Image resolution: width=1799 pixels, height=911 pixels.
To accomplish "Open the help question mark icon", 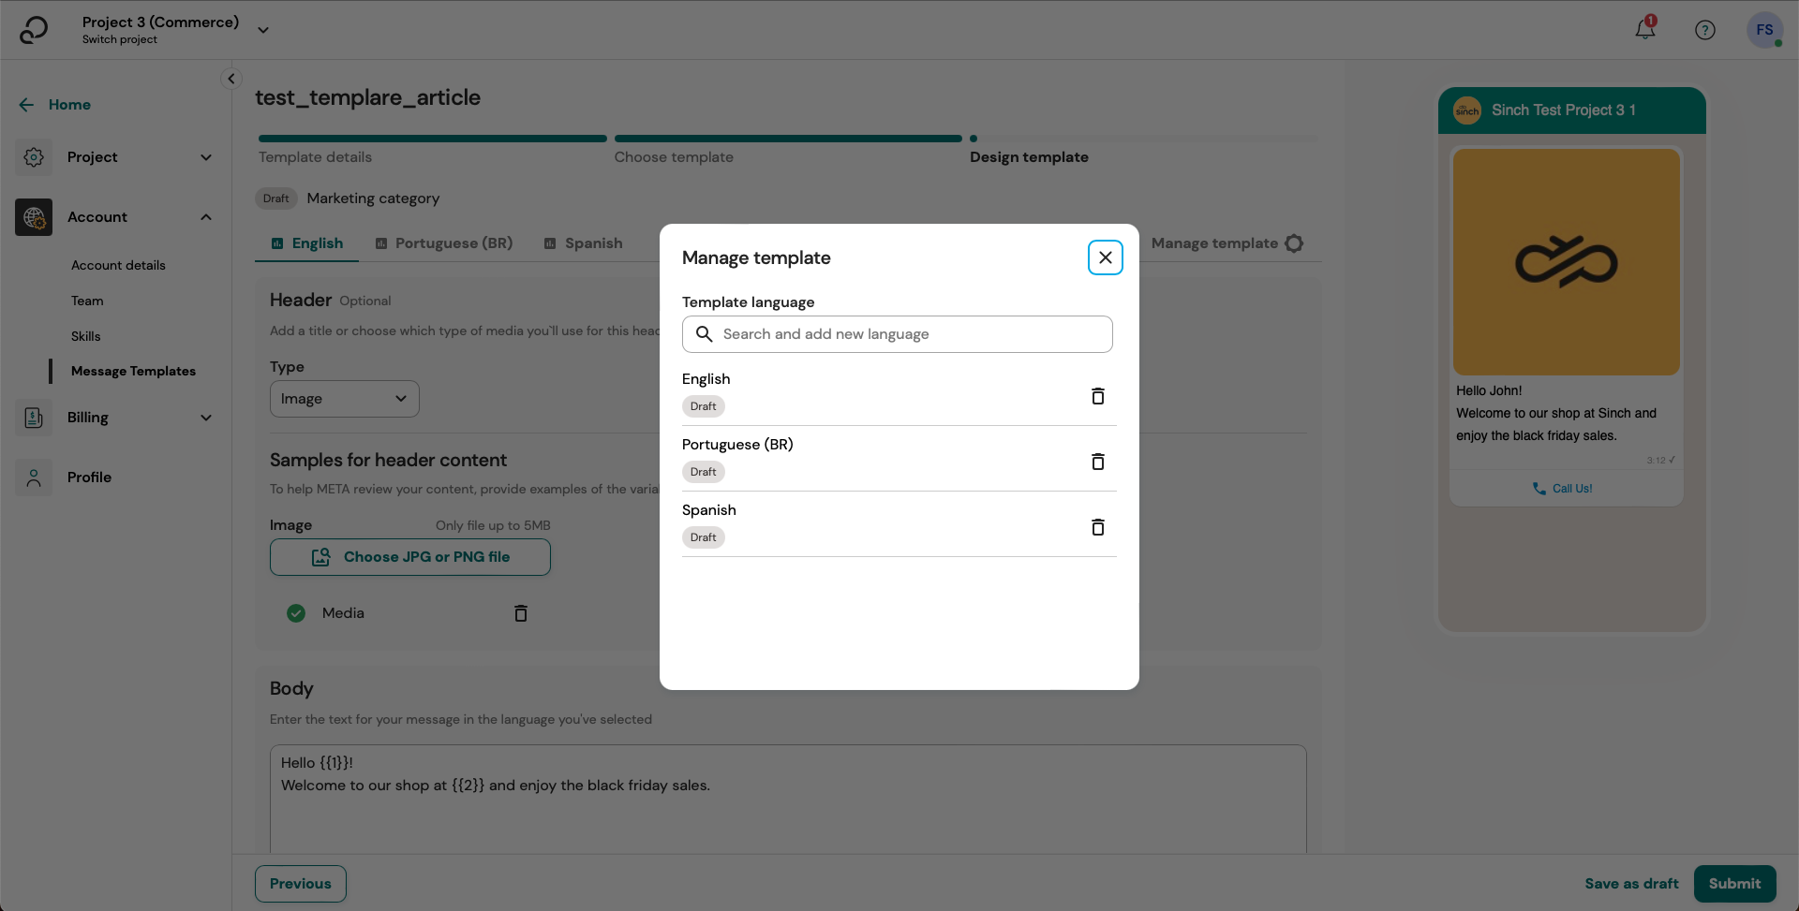I will [1704, 29].
